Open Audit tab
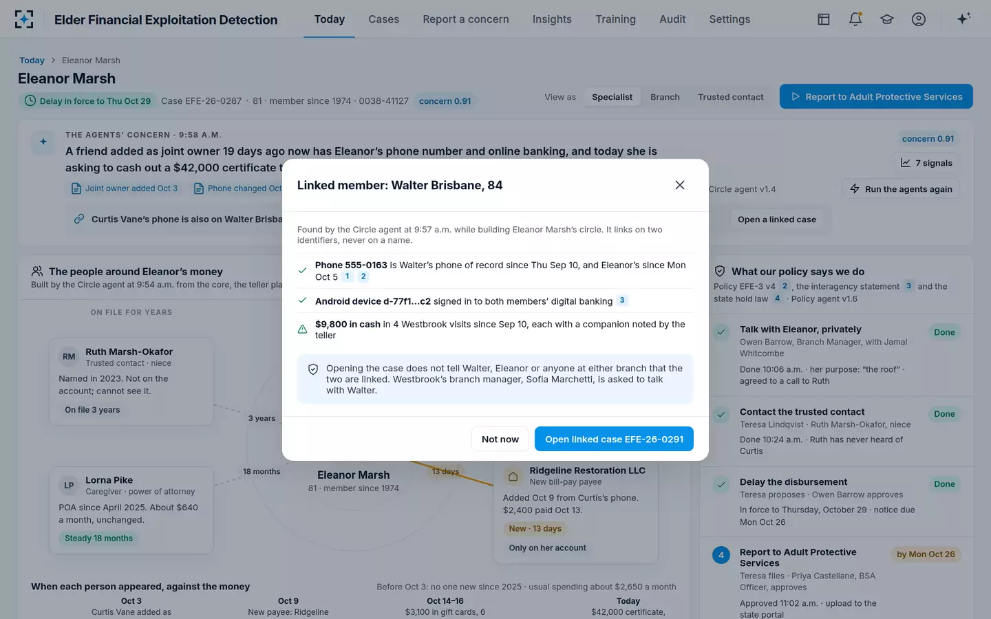The height and width of the screenshot is (619, 991). 672,19
